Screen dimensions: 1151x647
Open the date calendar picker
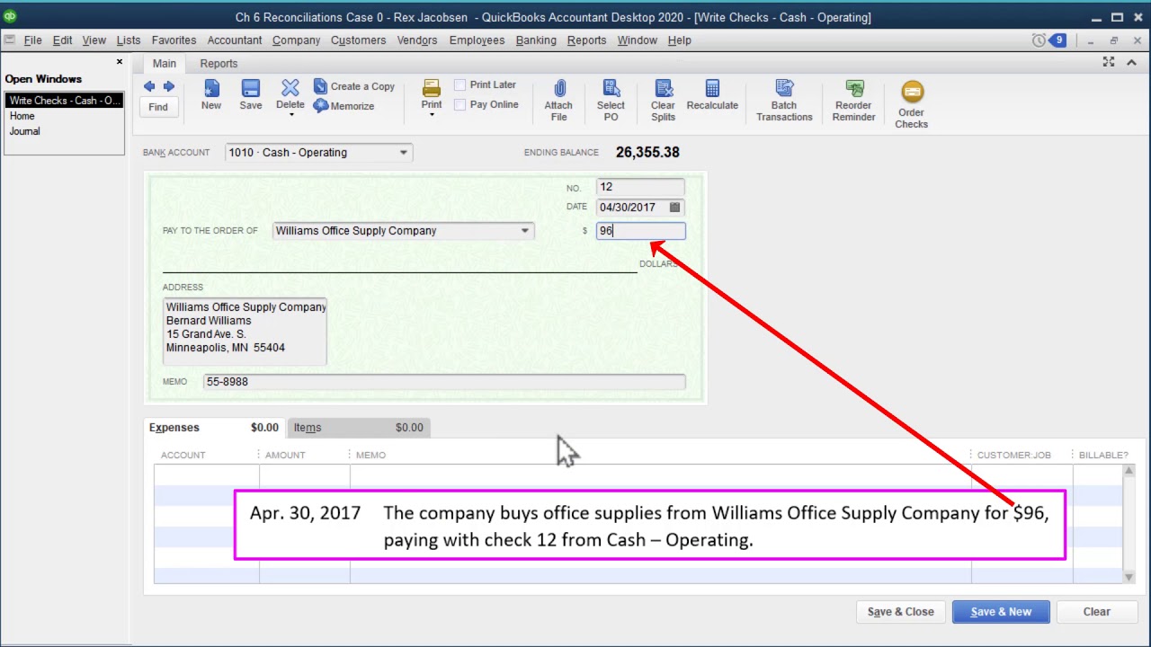coord(674,208)
